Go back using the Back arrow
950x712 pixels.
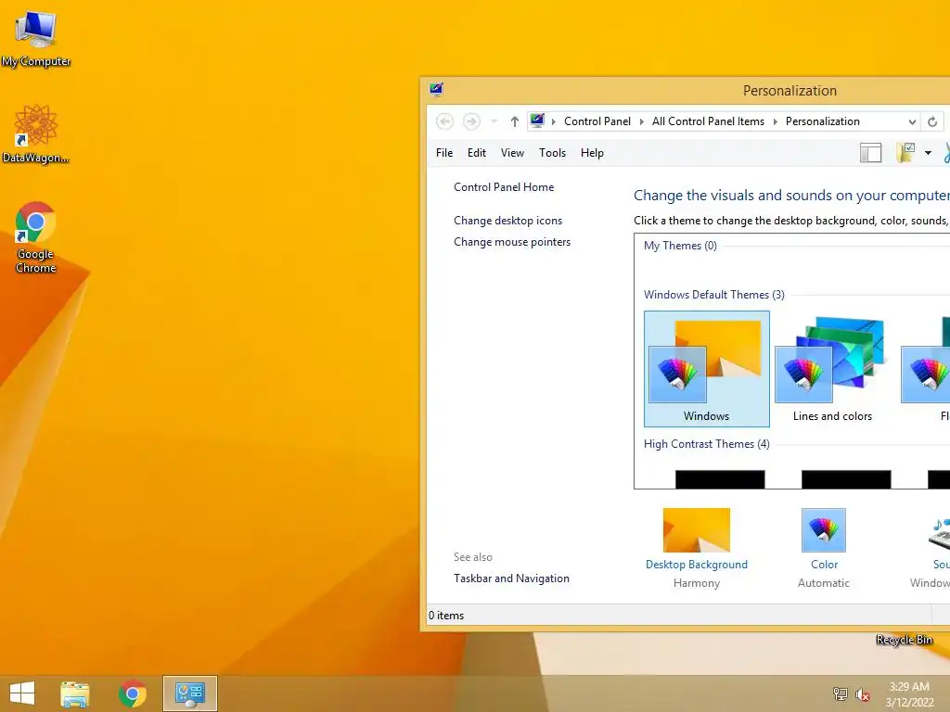(444, 121)
